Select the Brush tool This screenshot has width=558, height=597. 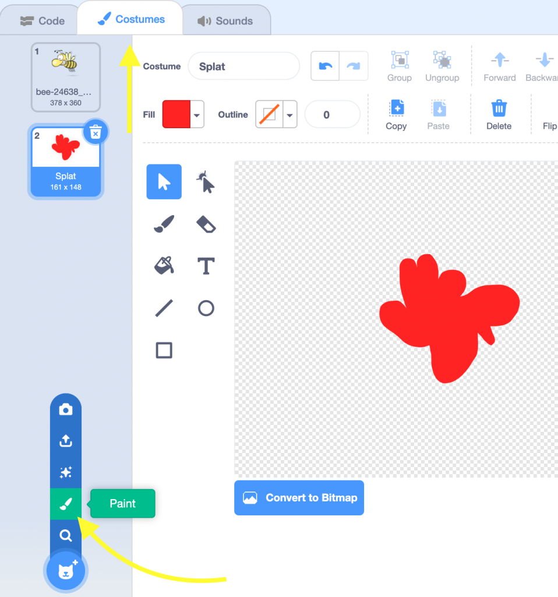click(164, 224)
